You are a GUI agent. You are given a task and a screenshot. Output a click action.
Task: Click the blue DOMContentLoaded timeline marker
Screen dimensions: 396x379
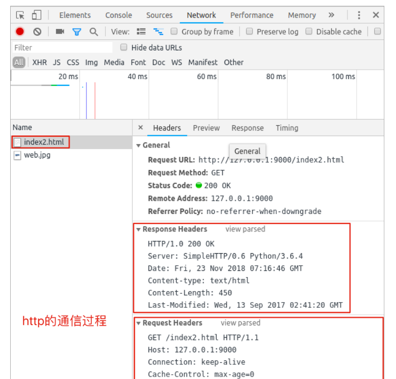pyautogui.click(x=86, y=100)
